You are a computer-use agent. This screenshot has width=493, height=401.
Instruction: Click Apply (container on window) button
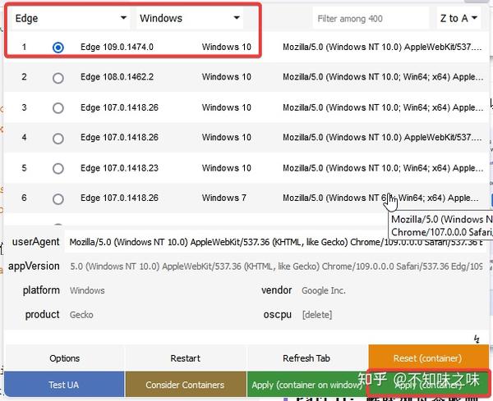point(307,385)
